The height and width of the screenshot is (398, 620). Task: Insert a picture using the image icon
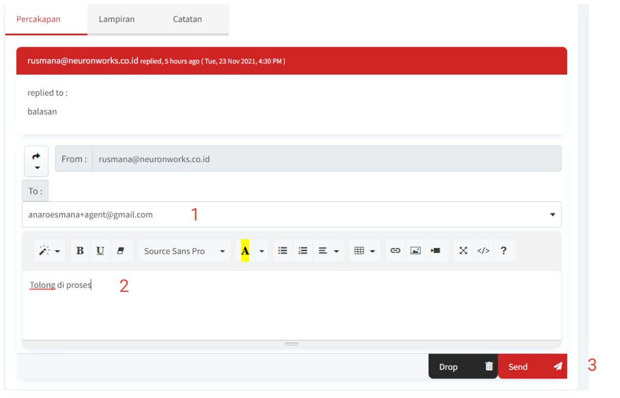coord(416,251)
